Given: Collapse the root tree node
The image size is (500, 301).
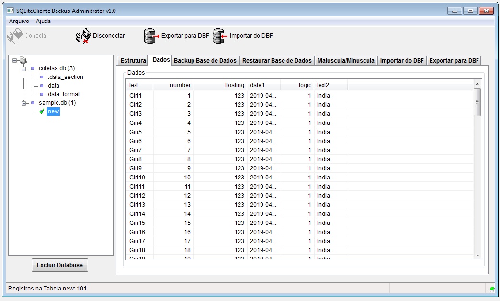Looking at the screenshot, I should (x=15, y=60).
